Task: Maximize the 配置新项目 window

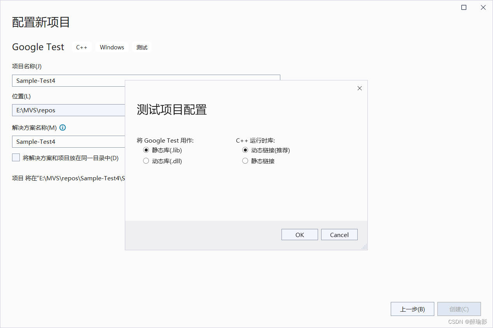Action: coord(464,7)
